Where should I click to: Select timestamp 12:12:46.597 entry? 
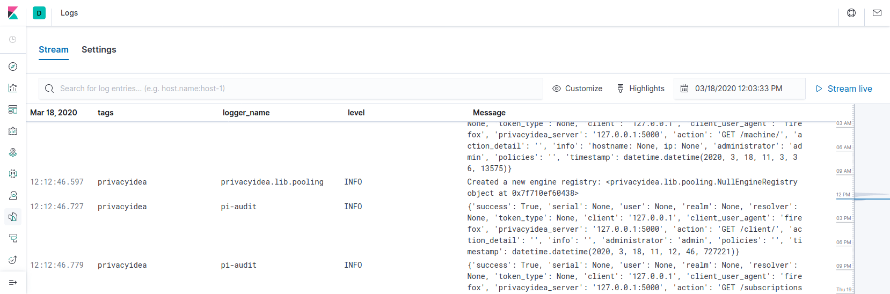pos(57,182)
